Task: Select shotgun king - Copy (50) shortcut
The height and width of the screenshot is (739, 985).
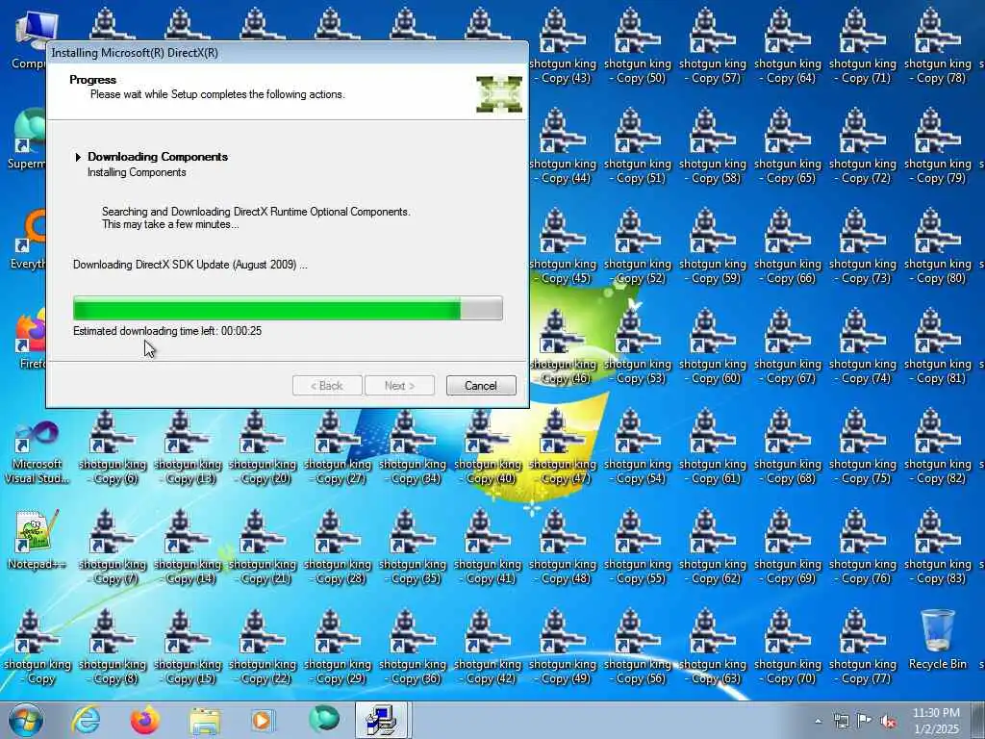Action: (x=638, y=46)
